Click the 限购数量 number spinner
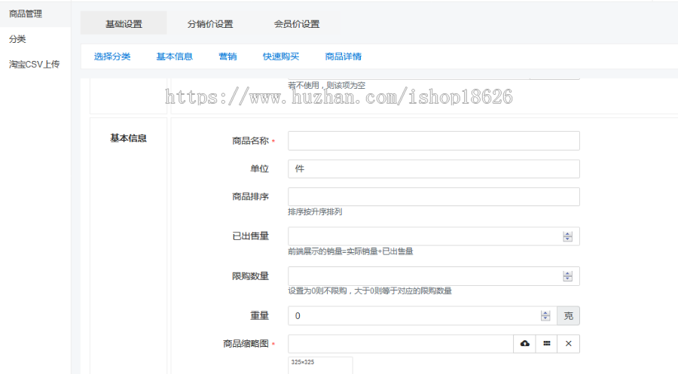678x374 pixels. (x=568, y=276)
